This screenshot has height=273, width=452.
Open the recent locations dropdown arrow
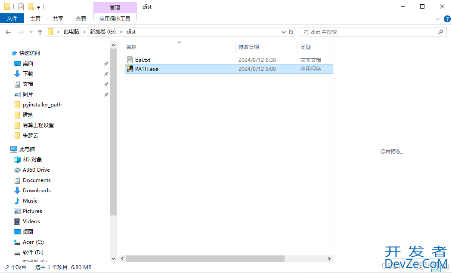[31, 32]
